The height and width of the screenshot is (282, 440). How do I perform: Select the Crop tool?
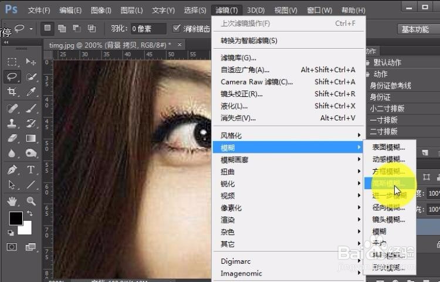click(12, 92)
